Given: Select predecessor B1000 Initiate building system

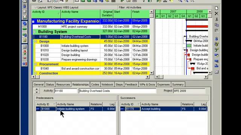Looking at the screenshot, I should tap(76, 109).
